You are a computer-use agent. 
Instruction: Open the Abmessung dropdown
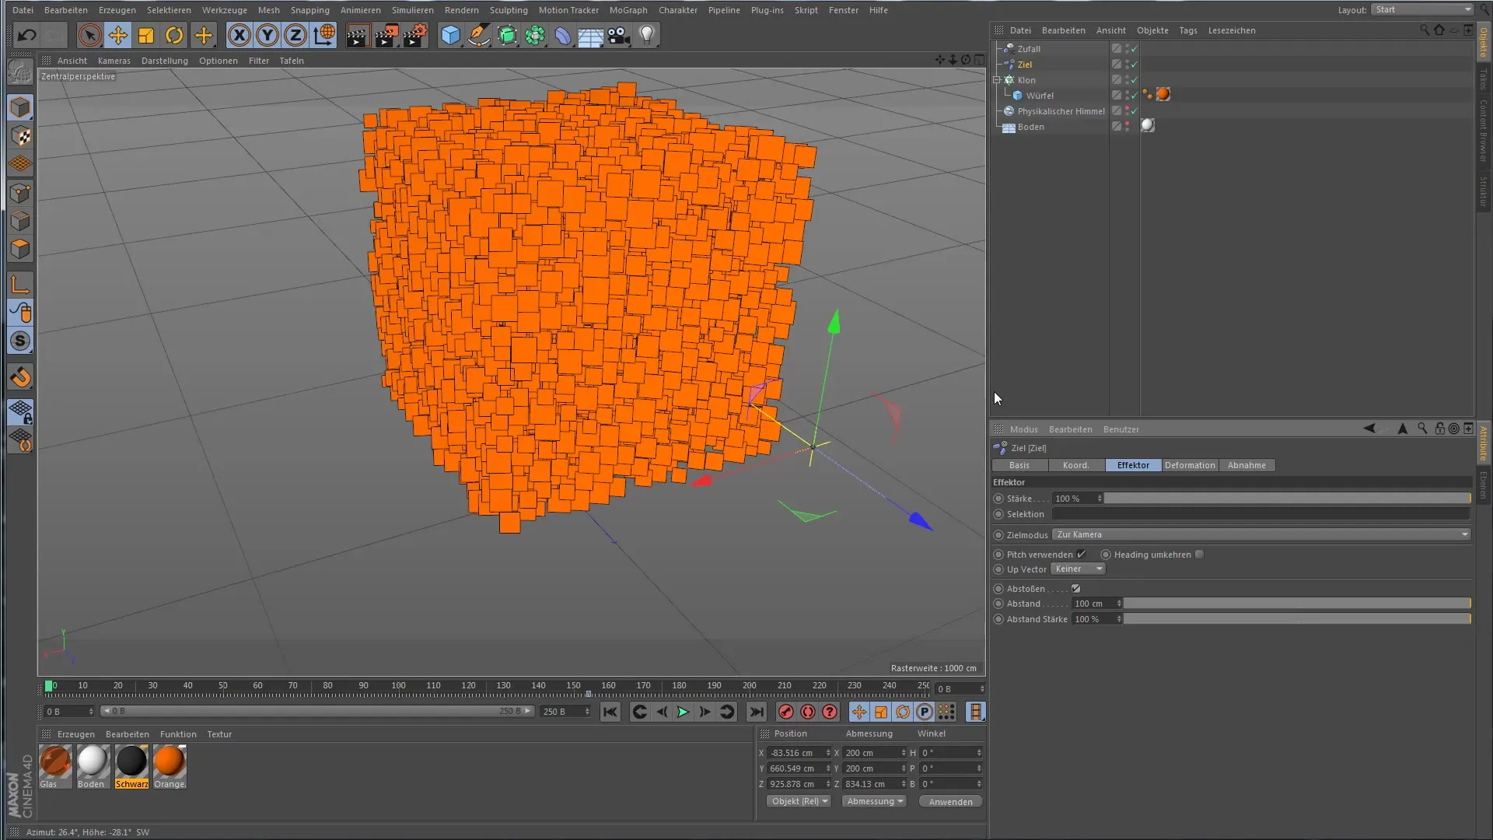pyautogui.click(x=874, y=801)
